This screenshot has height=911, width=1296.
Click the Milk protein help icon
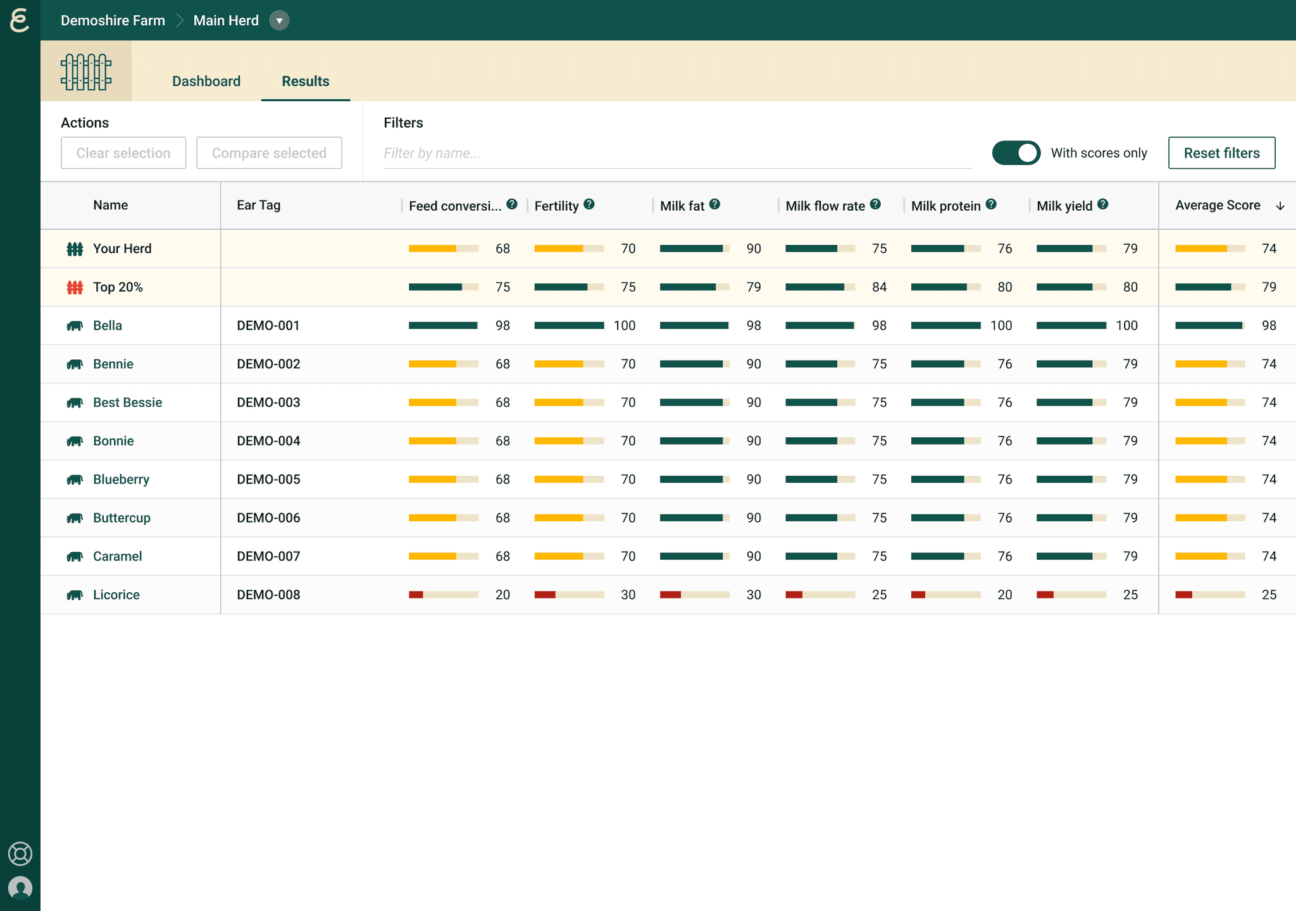click(991, 204)
